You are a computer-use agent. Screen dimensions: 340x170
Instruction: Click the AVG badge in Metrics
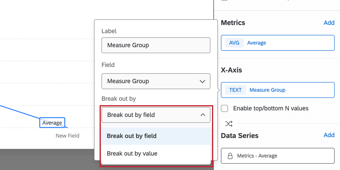tap(234, 43)
